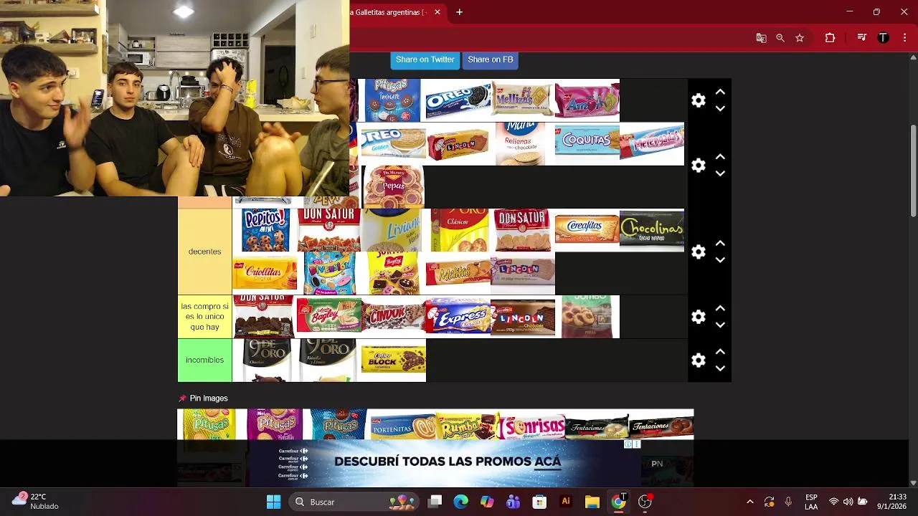Viewport: 918px width, 516px height.
Task: Open settings gear for 'las compro si' row
Action: coord(699,317)
